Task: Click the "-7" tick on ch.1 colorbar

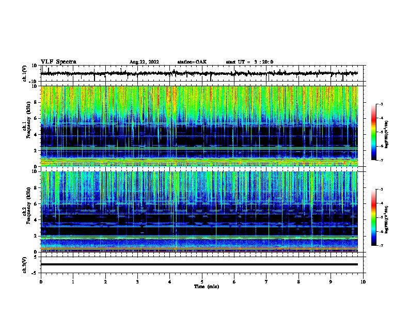Action: (381, 160)
